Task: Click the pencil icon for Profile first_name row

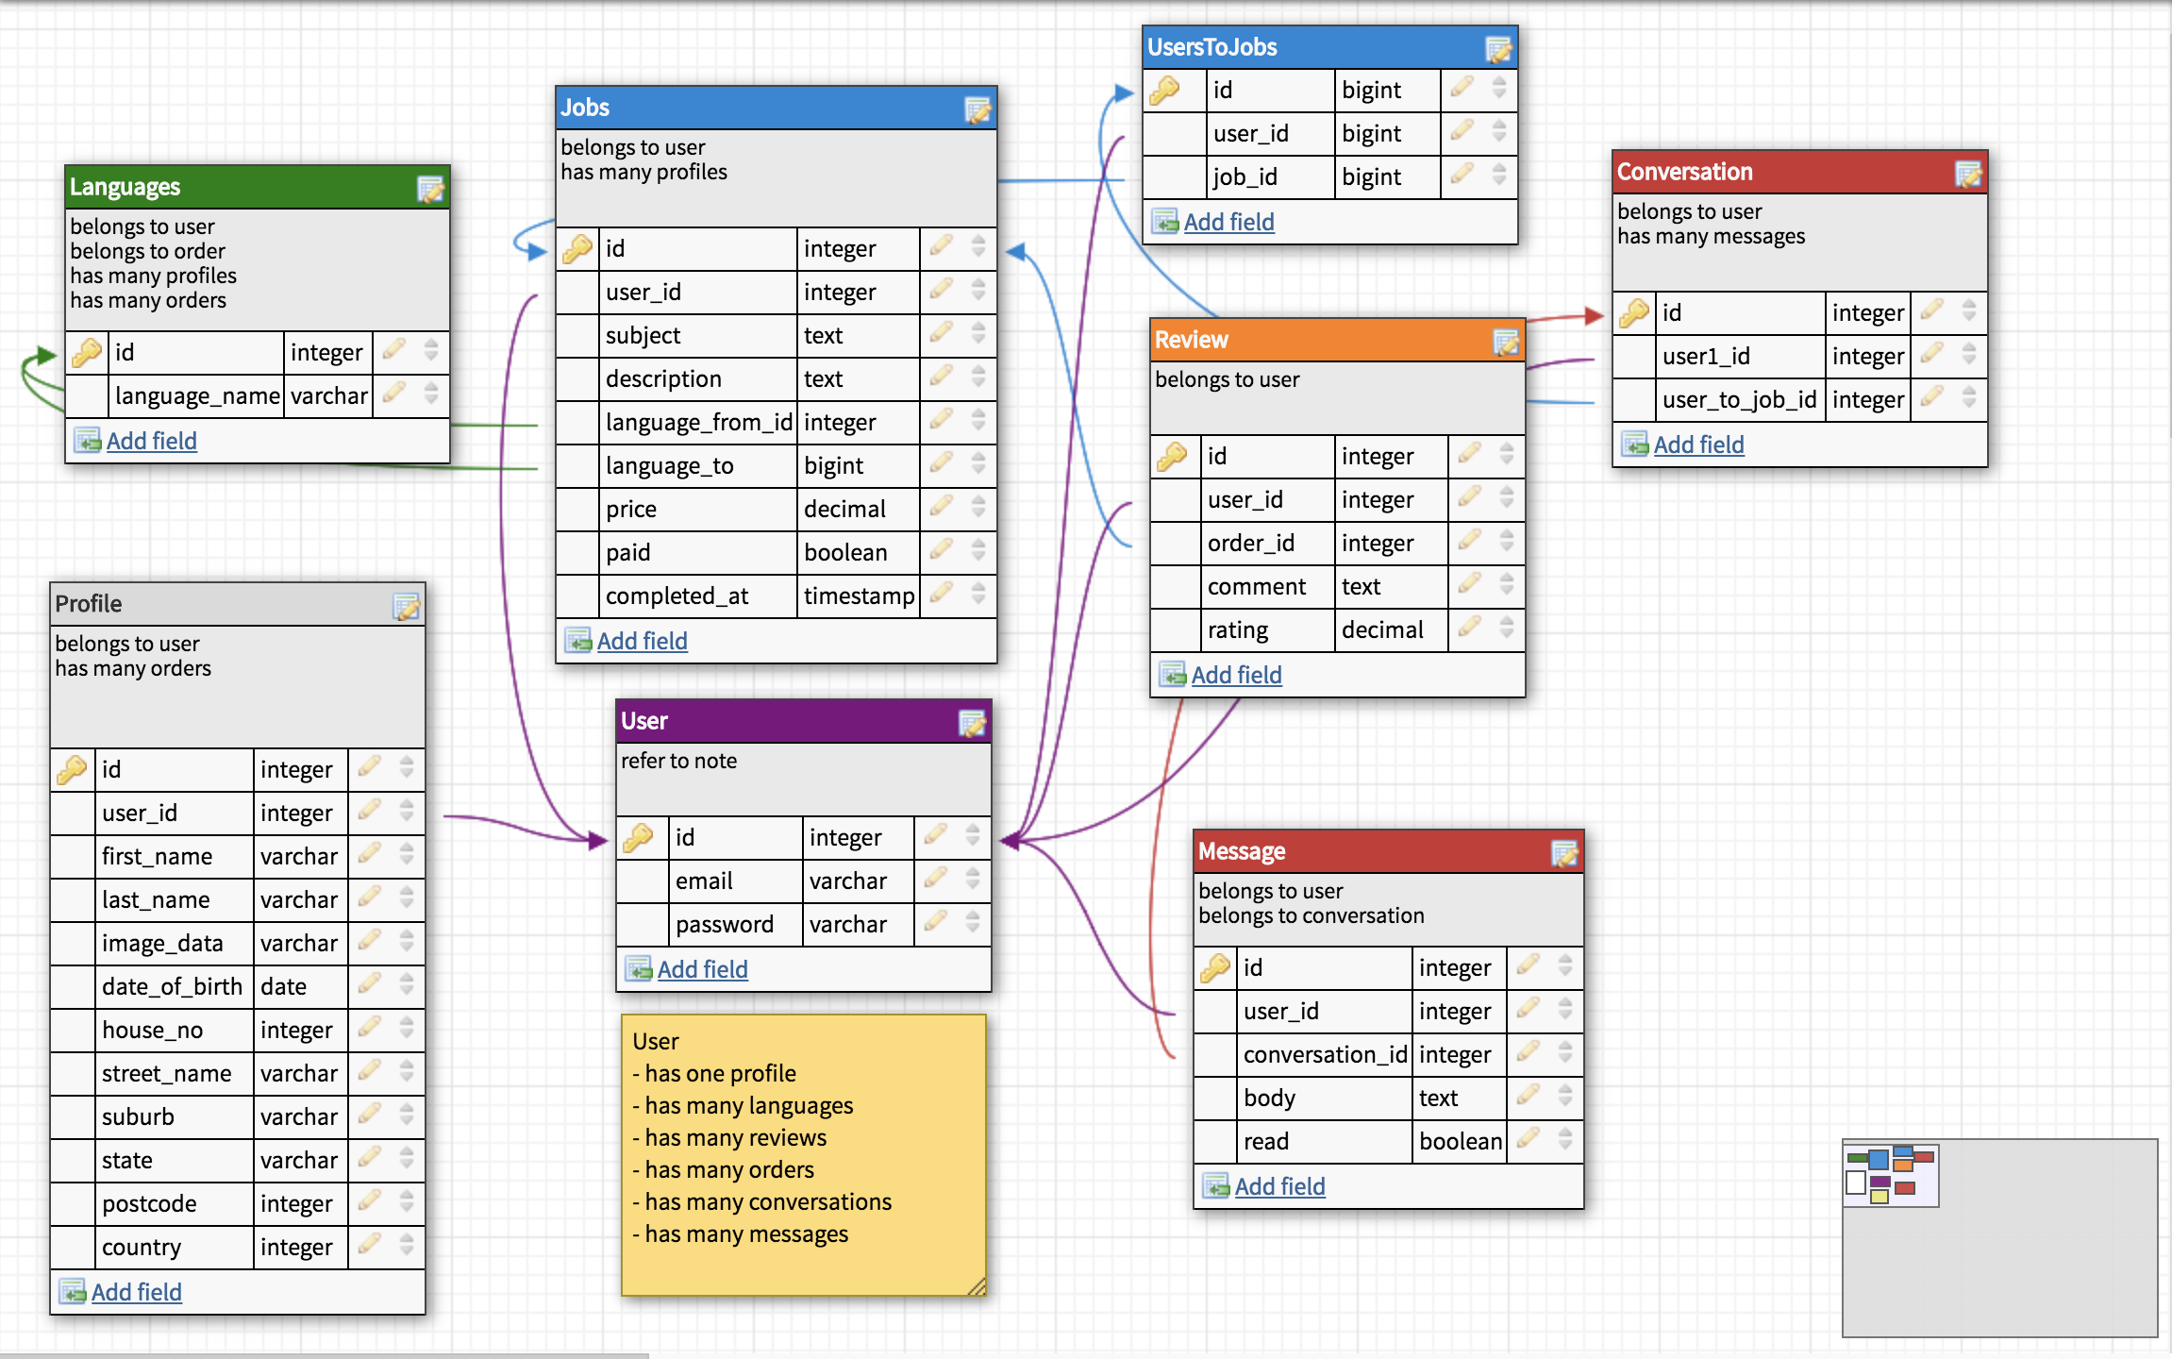Action: click(x=369, y=854)
